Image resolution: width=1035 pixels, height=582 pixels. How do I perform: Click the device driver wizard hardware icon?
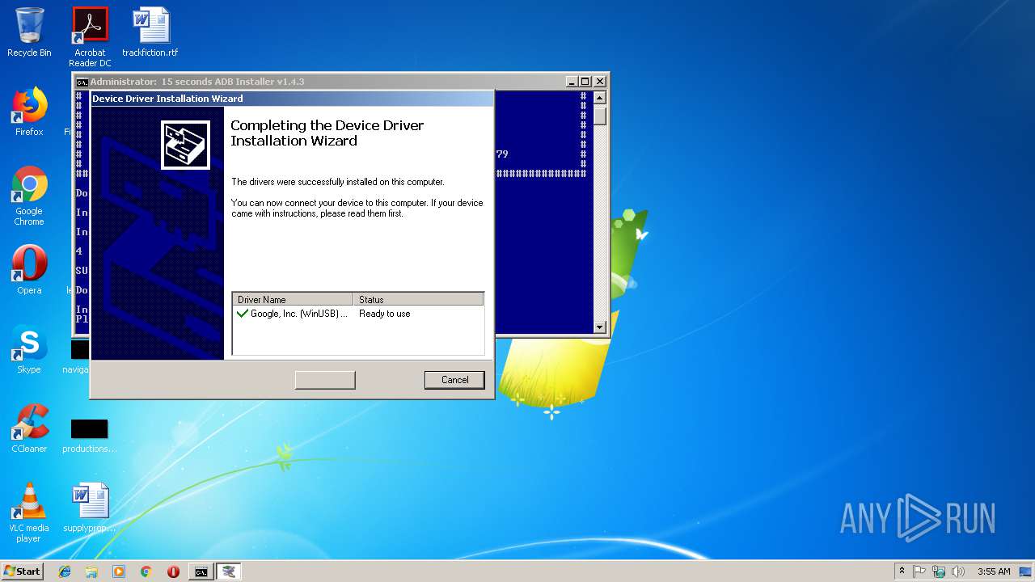pos(185,145)
